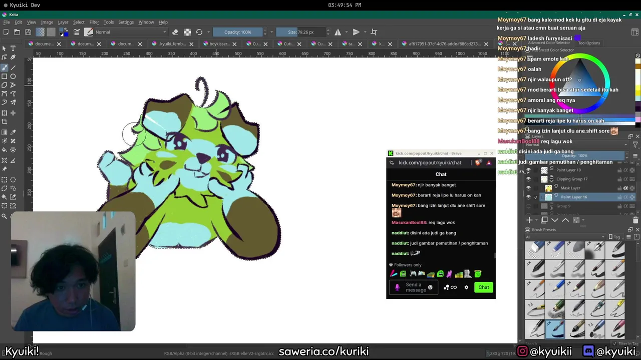The width and height of the screenshot is (641, 360).
Task: Select the Elliptical Selection tool
Action: pyautogui.click(x=13, y=179)
